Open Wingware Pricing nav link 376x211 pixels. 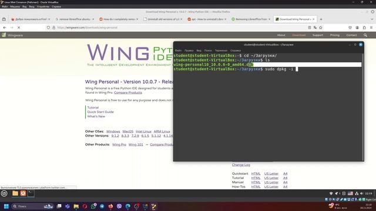coord(334,35)
